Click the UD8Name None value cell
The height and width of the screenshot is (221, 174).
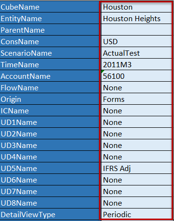tap(137, 203)
